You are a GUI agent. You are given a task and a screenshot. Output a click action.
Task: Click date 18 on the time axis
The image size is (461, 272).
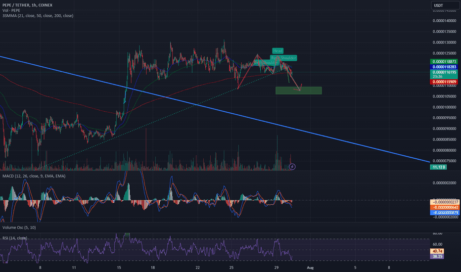point(152,268)
